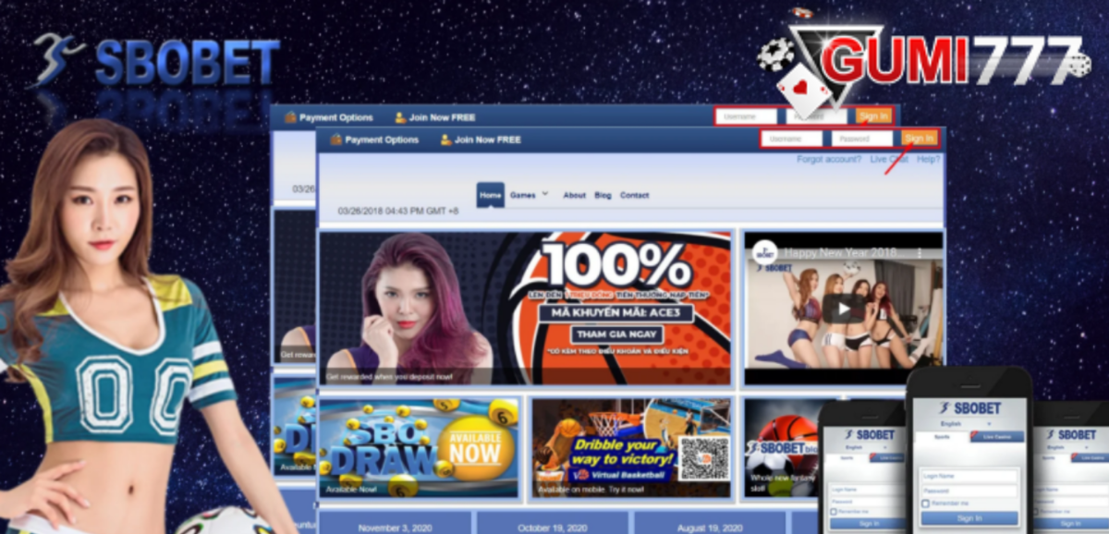Screen dimensions: 1109x534
Task: Click the SBOBET watermark on the video thumbnail
Action: click(775, 267)
